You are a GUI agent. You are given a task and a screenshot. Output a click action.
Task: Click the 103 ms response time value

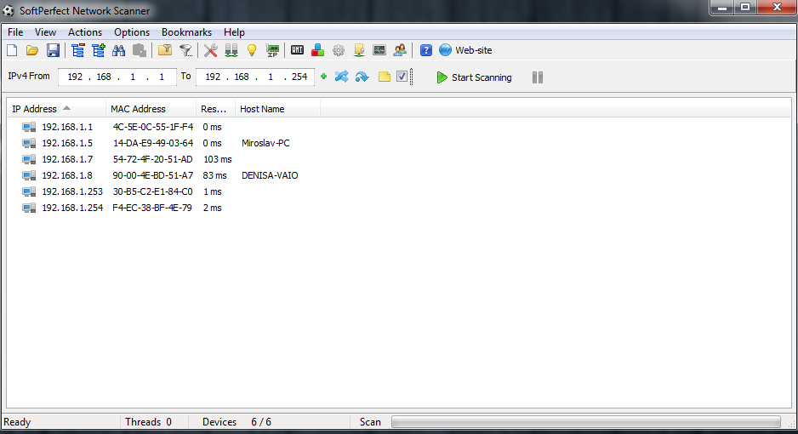point(217,159)
